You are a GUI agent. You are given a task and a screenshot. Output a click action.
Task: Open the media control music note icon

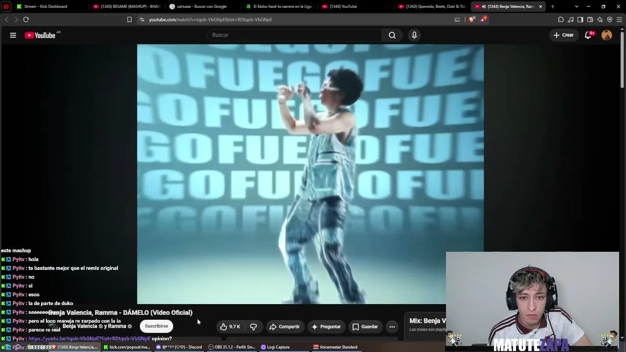click(x=571, y=20)
